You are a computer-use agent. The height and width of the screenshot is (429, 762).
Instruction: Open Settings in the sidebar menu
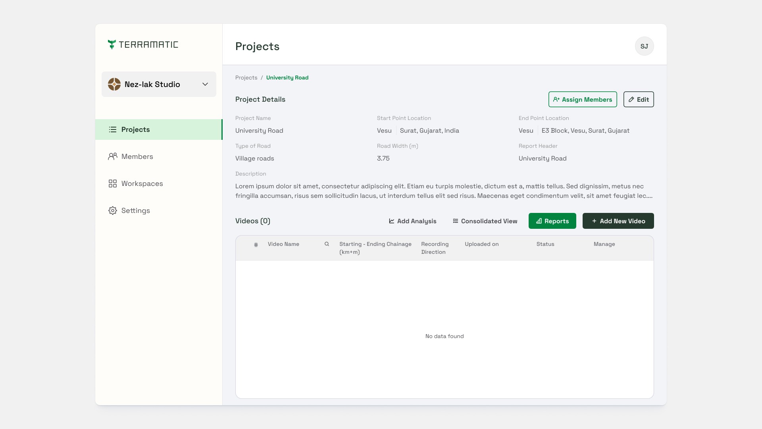click(x=159, y=211)
